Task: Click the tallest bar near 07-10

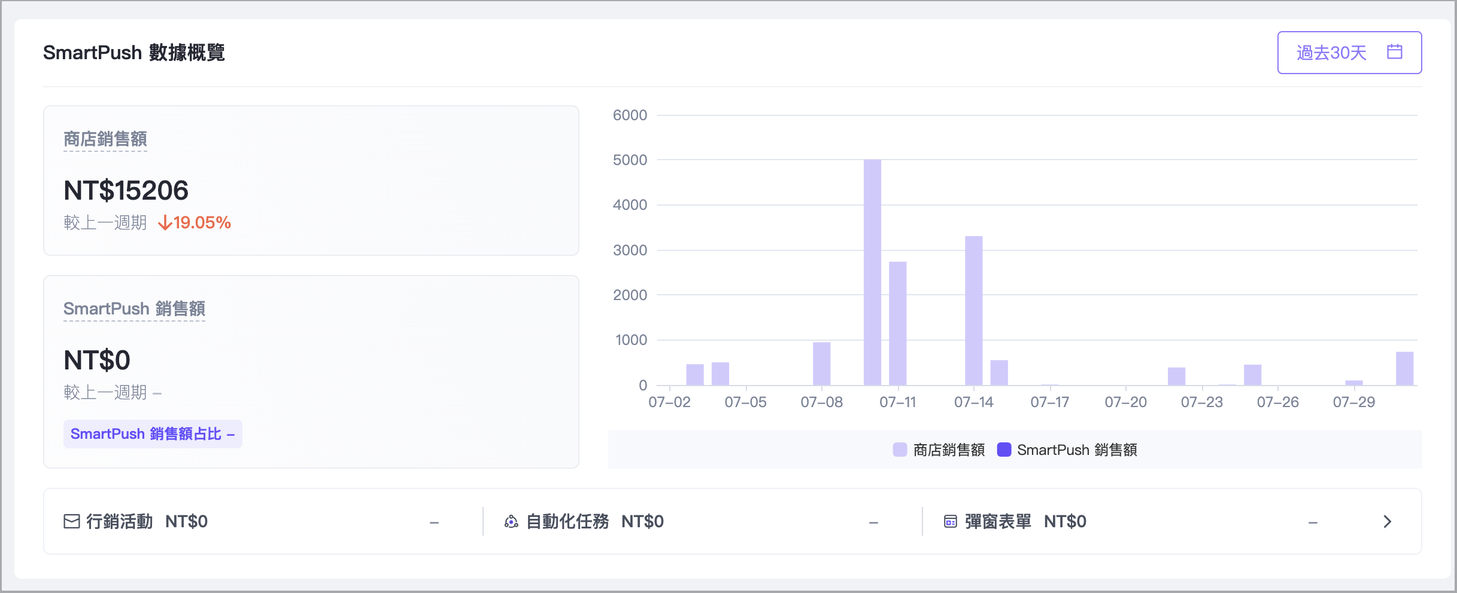Action: click(x=872, y=272)
